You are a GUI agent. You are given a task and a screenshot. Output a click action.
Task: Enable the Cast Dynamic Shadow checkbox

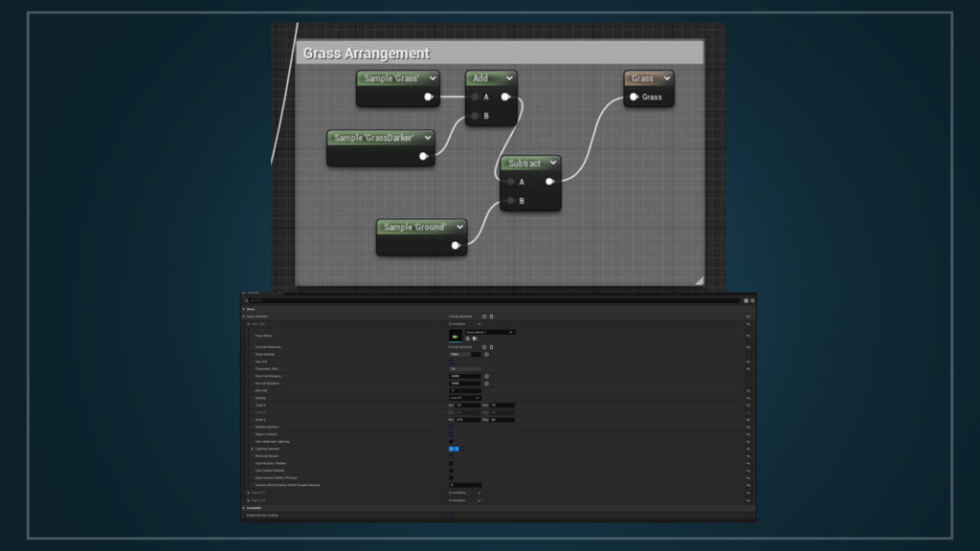[452, 463]
